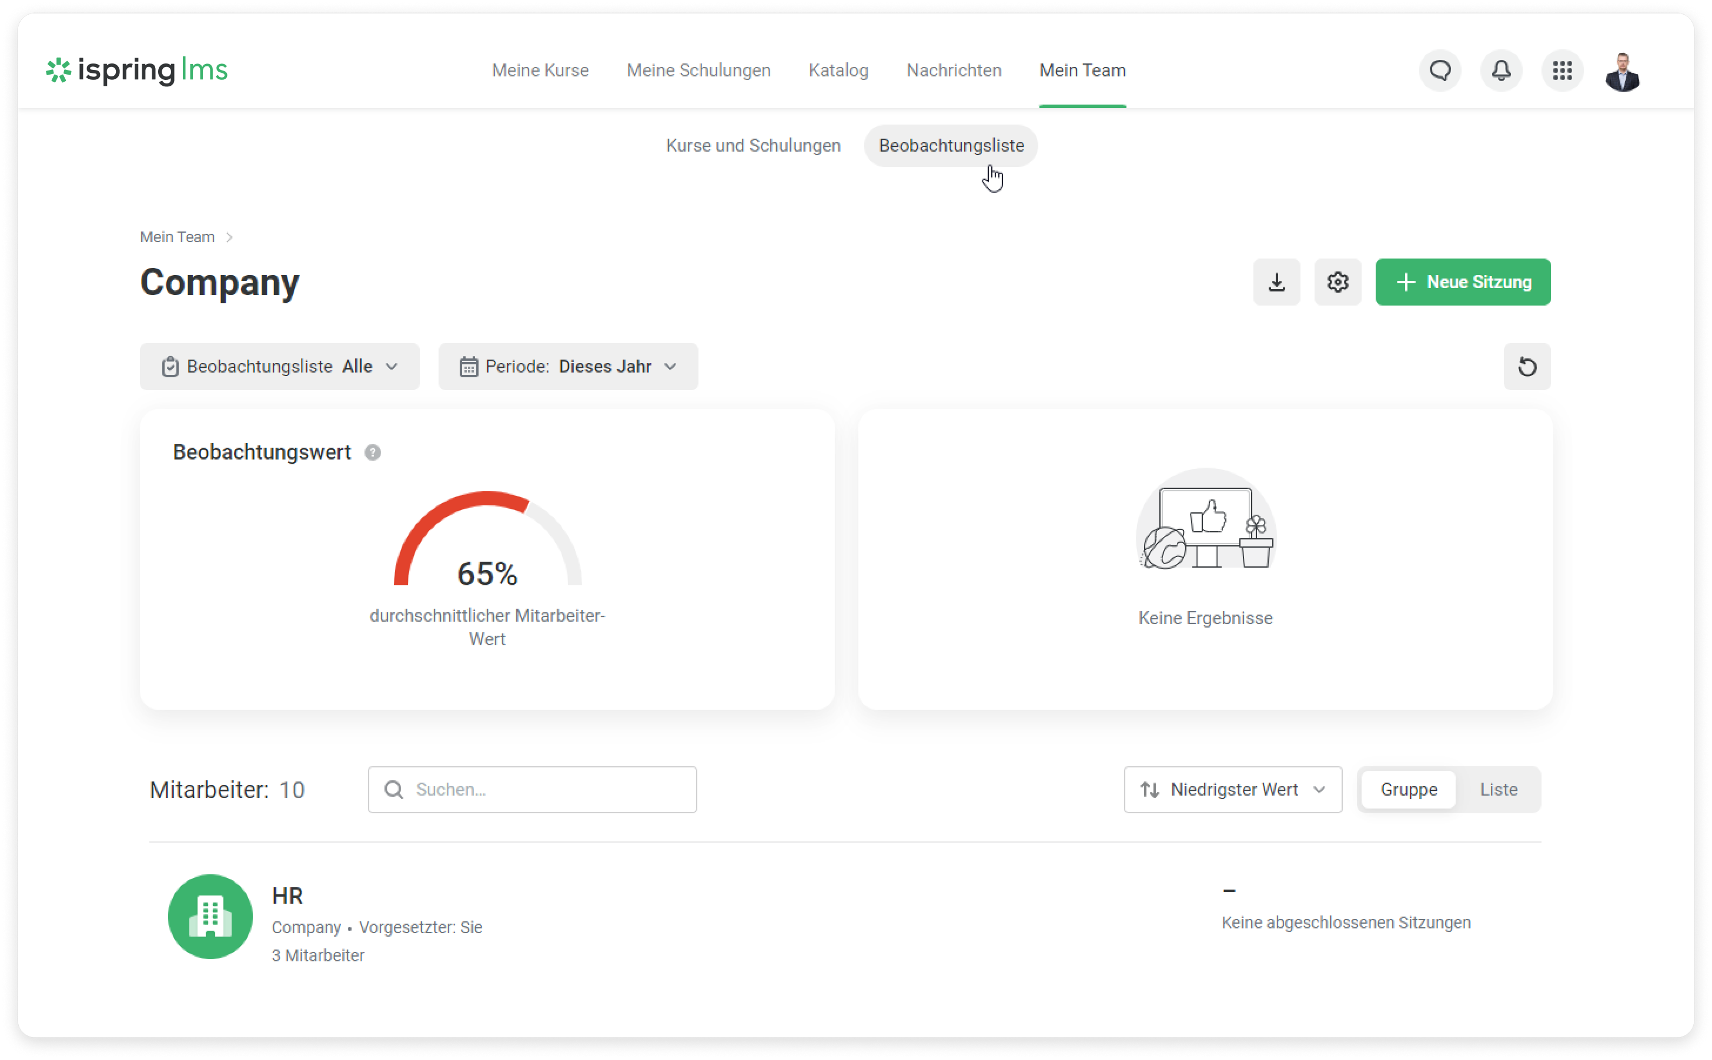Open the notifications bell

[x=1501, y=71]
